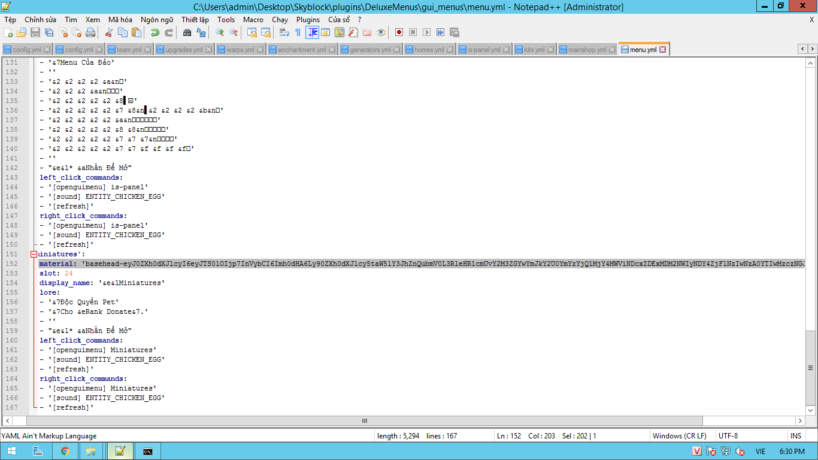The width and height of the screenshot is (818, 460).
Task: Click the horizontal scrollbar right arrow
Action: pos(801,421)
